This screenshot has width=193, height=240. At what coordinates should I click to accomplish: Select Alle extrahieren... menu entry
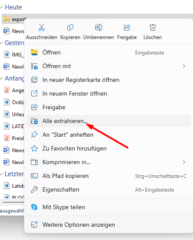pyautogui.click(x=109, y=121)
